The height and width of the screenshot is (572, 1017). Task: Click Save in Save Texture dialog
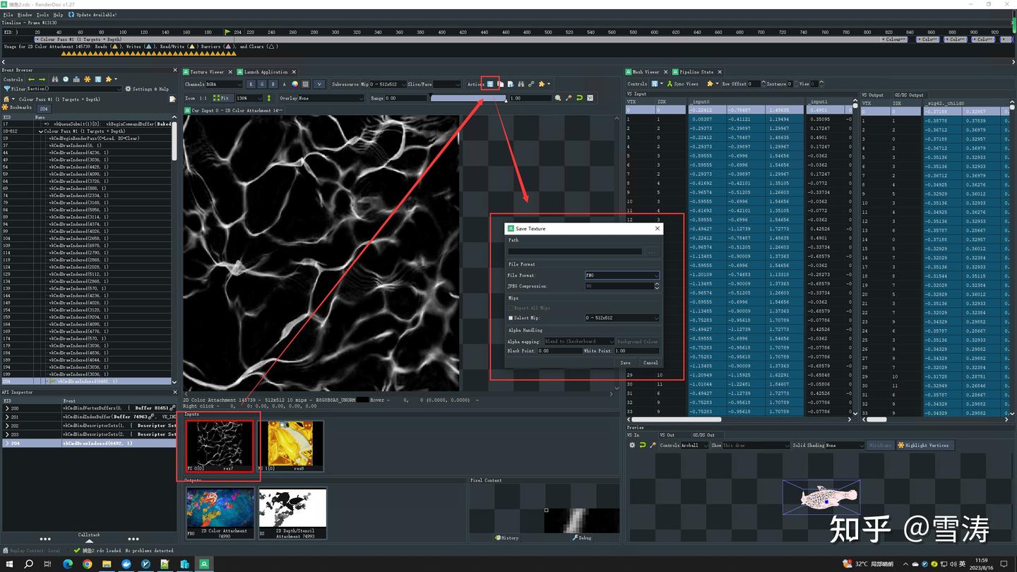(625, 363)
